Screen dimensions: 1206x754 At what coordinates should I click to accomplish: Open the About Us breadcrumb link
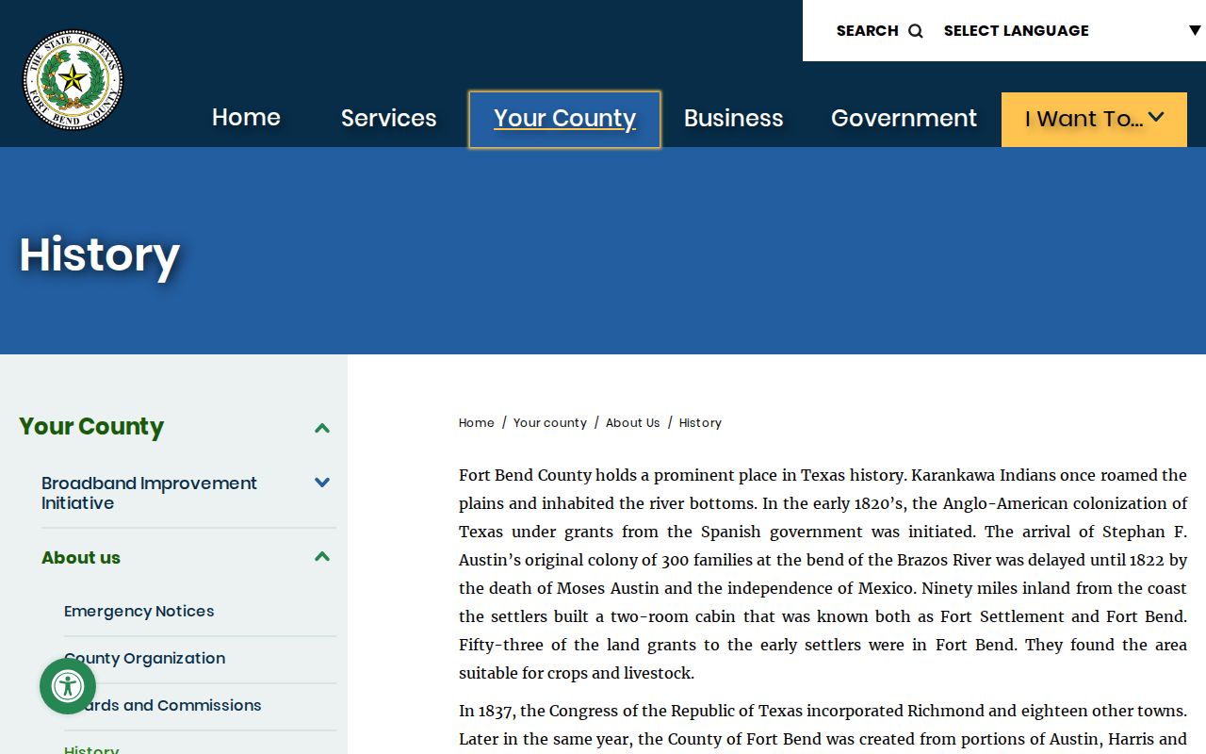click(x=632, y=423)
